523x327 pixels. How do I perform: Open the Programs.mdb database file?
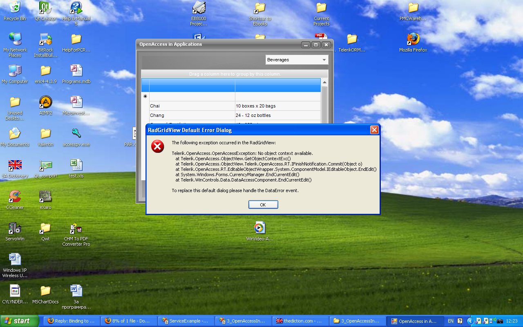coord(76,74)
